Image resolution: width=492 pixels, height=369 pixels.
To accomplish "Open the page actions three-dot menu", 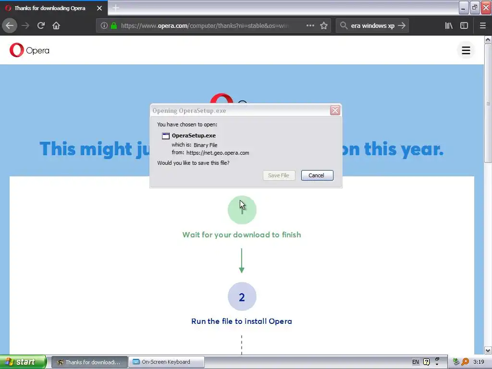I will pos(310,25).
